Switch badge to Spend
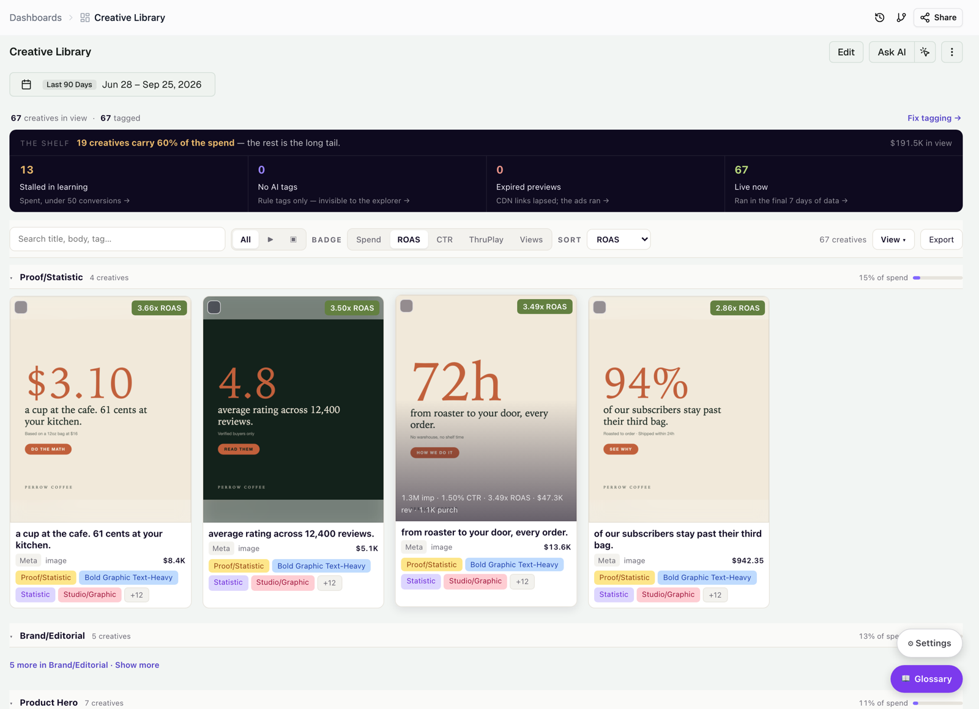Image resolution: width=979 pixels, height=709 pixels. point(368,239)
